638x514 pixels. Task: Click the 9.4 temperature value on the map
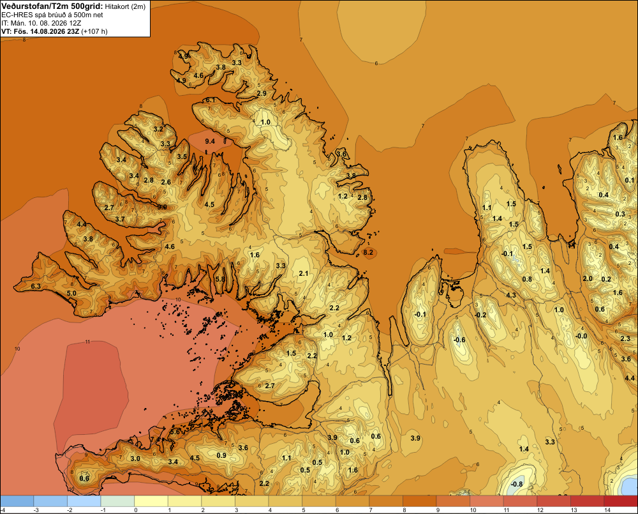(209, 141)
